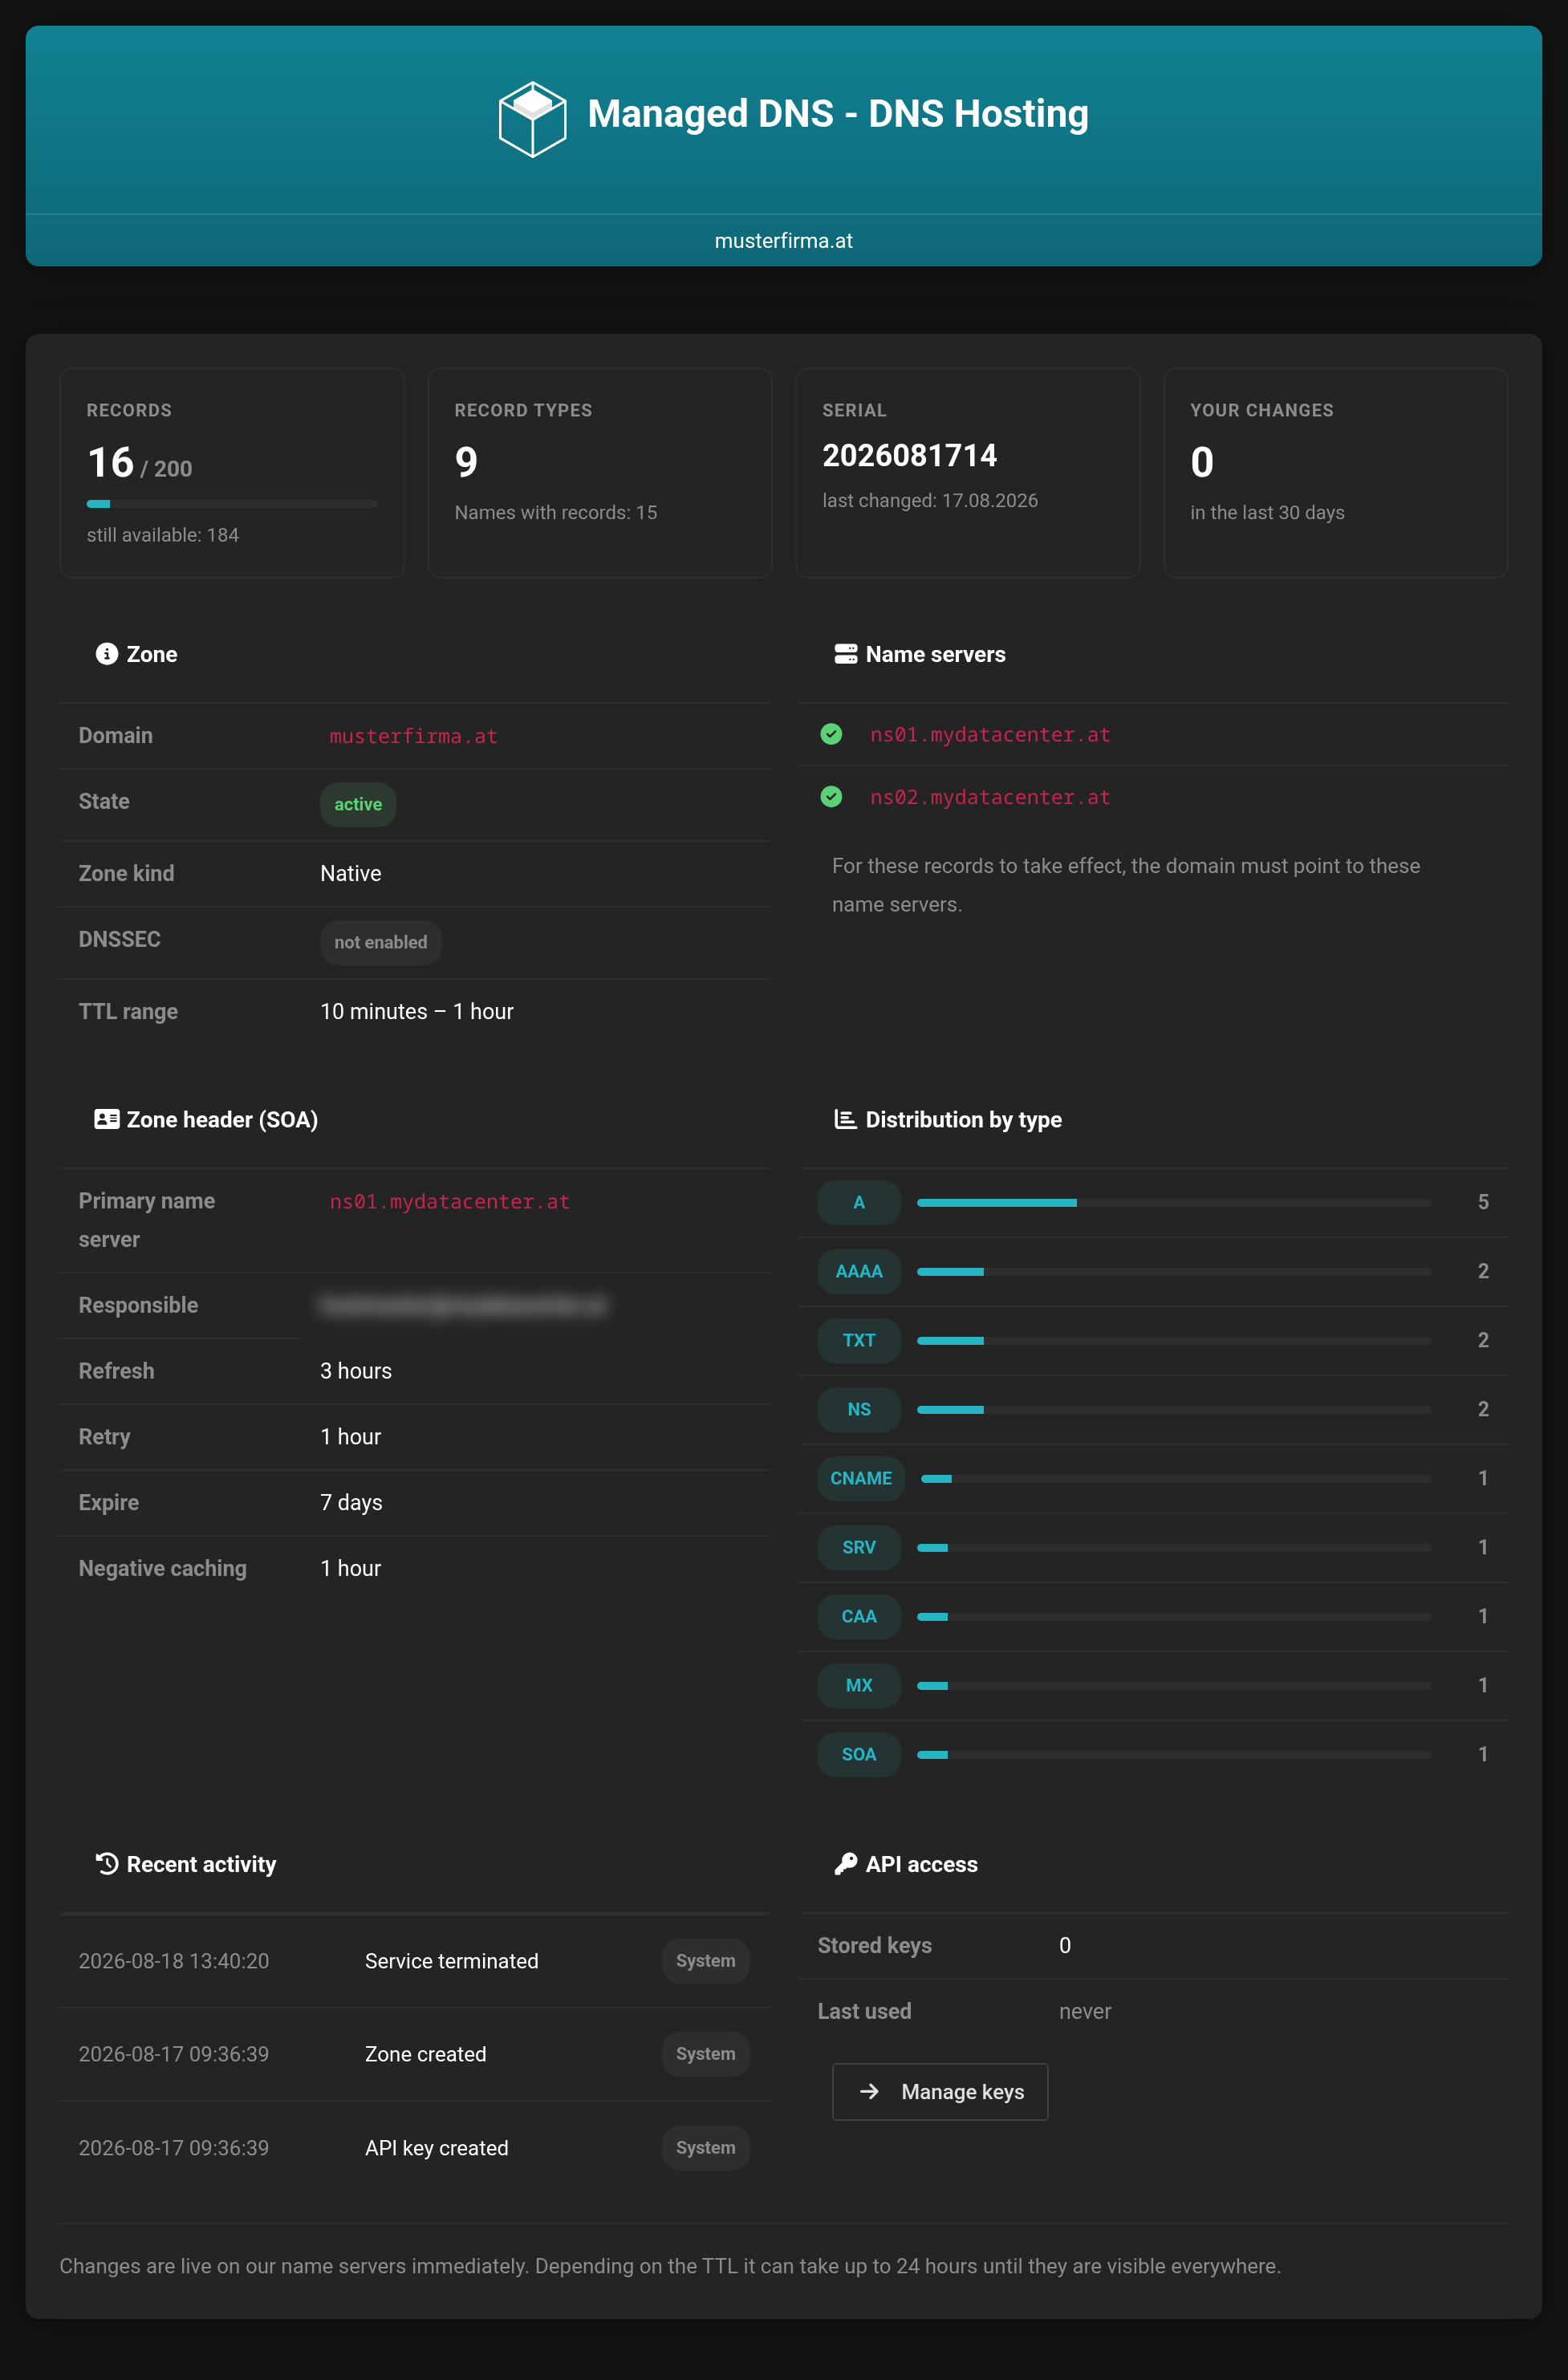1568x2380 pixels.
Task: Click the System badge for Zone created
Action: point(706,2054)
